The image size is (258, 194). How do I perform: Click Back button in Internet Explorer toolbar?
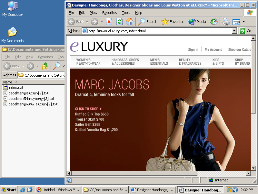(x=76, y=22)
